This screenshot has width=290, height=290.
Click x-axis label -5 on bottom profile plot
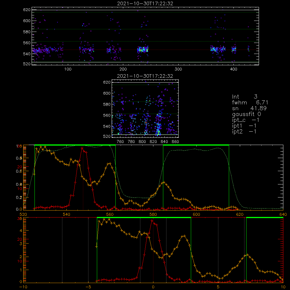tap(88, 287)
